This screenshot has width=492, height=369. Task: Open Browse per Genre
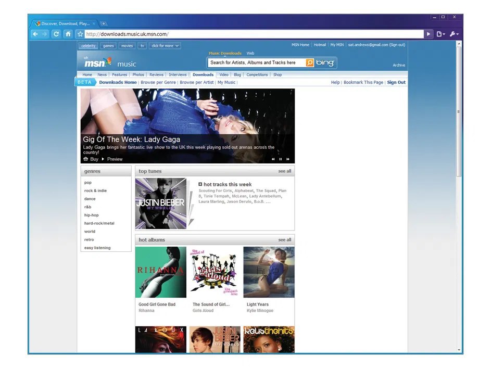(x=158, y=82)
